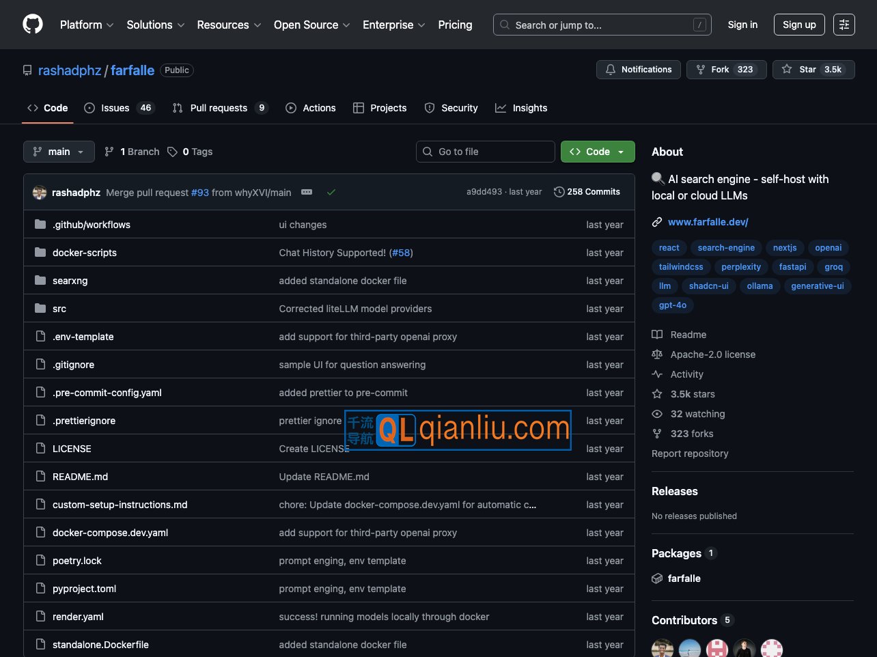Click the green commit status checkmark
The image size is (877, 657).
(x=331, y=193)
